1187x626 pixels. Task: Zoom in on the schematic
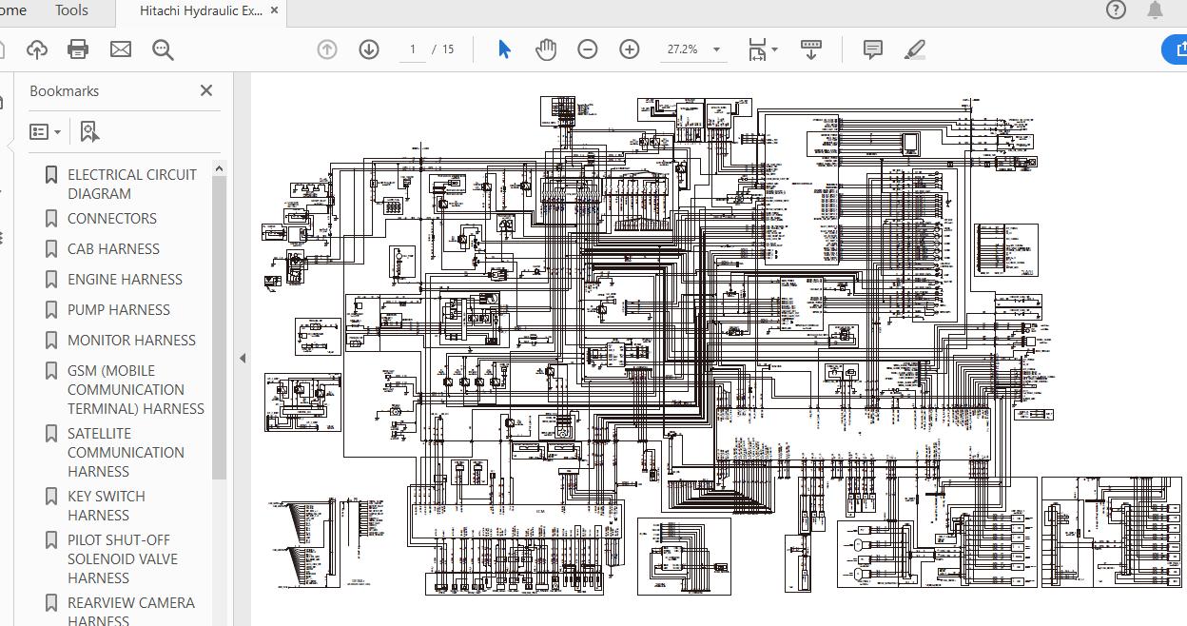coord(629,49)
